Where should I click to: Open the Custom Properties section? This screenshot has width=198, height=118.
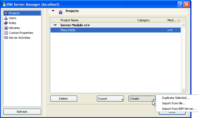click(21, 33)
